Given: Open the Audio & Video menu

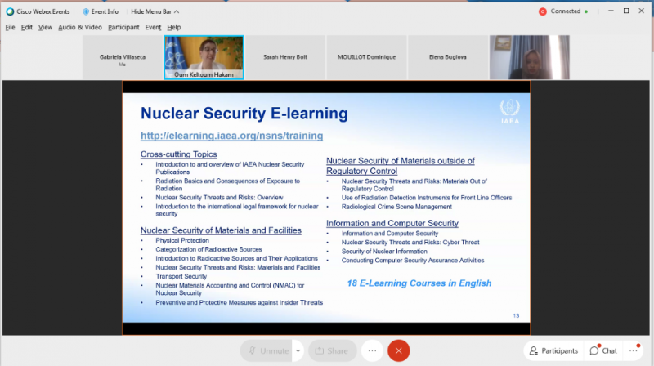Looking at the screenshot, I should [x=79, y=27].
